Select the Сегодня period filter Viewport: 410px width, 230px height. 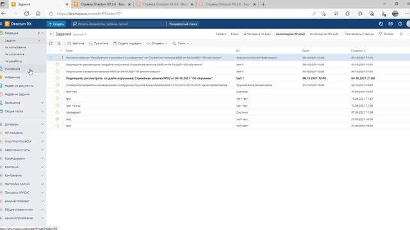[x=220, y=34]
